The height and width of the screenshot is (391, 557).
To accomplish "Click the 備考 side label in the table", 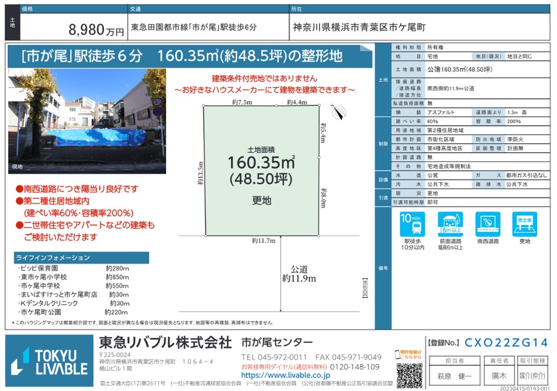I will [383, 268].
